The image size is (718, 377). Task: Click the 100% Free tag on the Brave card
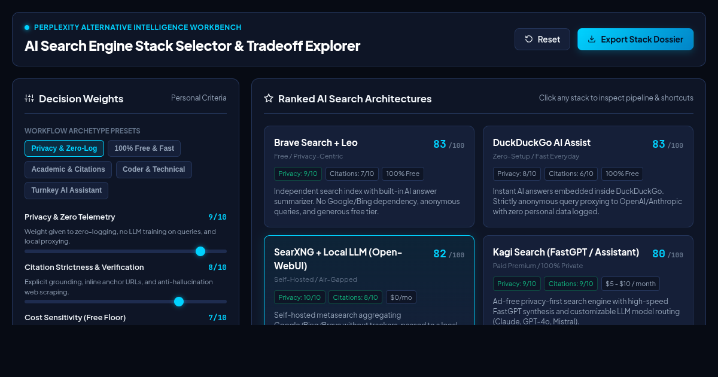click(x=403, y=174)
